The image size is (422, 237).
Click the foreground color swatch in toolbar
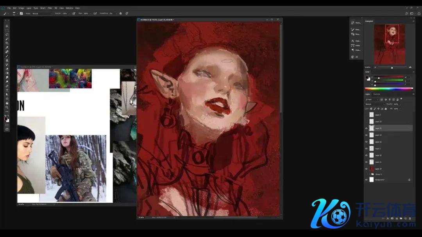point(6,118)
